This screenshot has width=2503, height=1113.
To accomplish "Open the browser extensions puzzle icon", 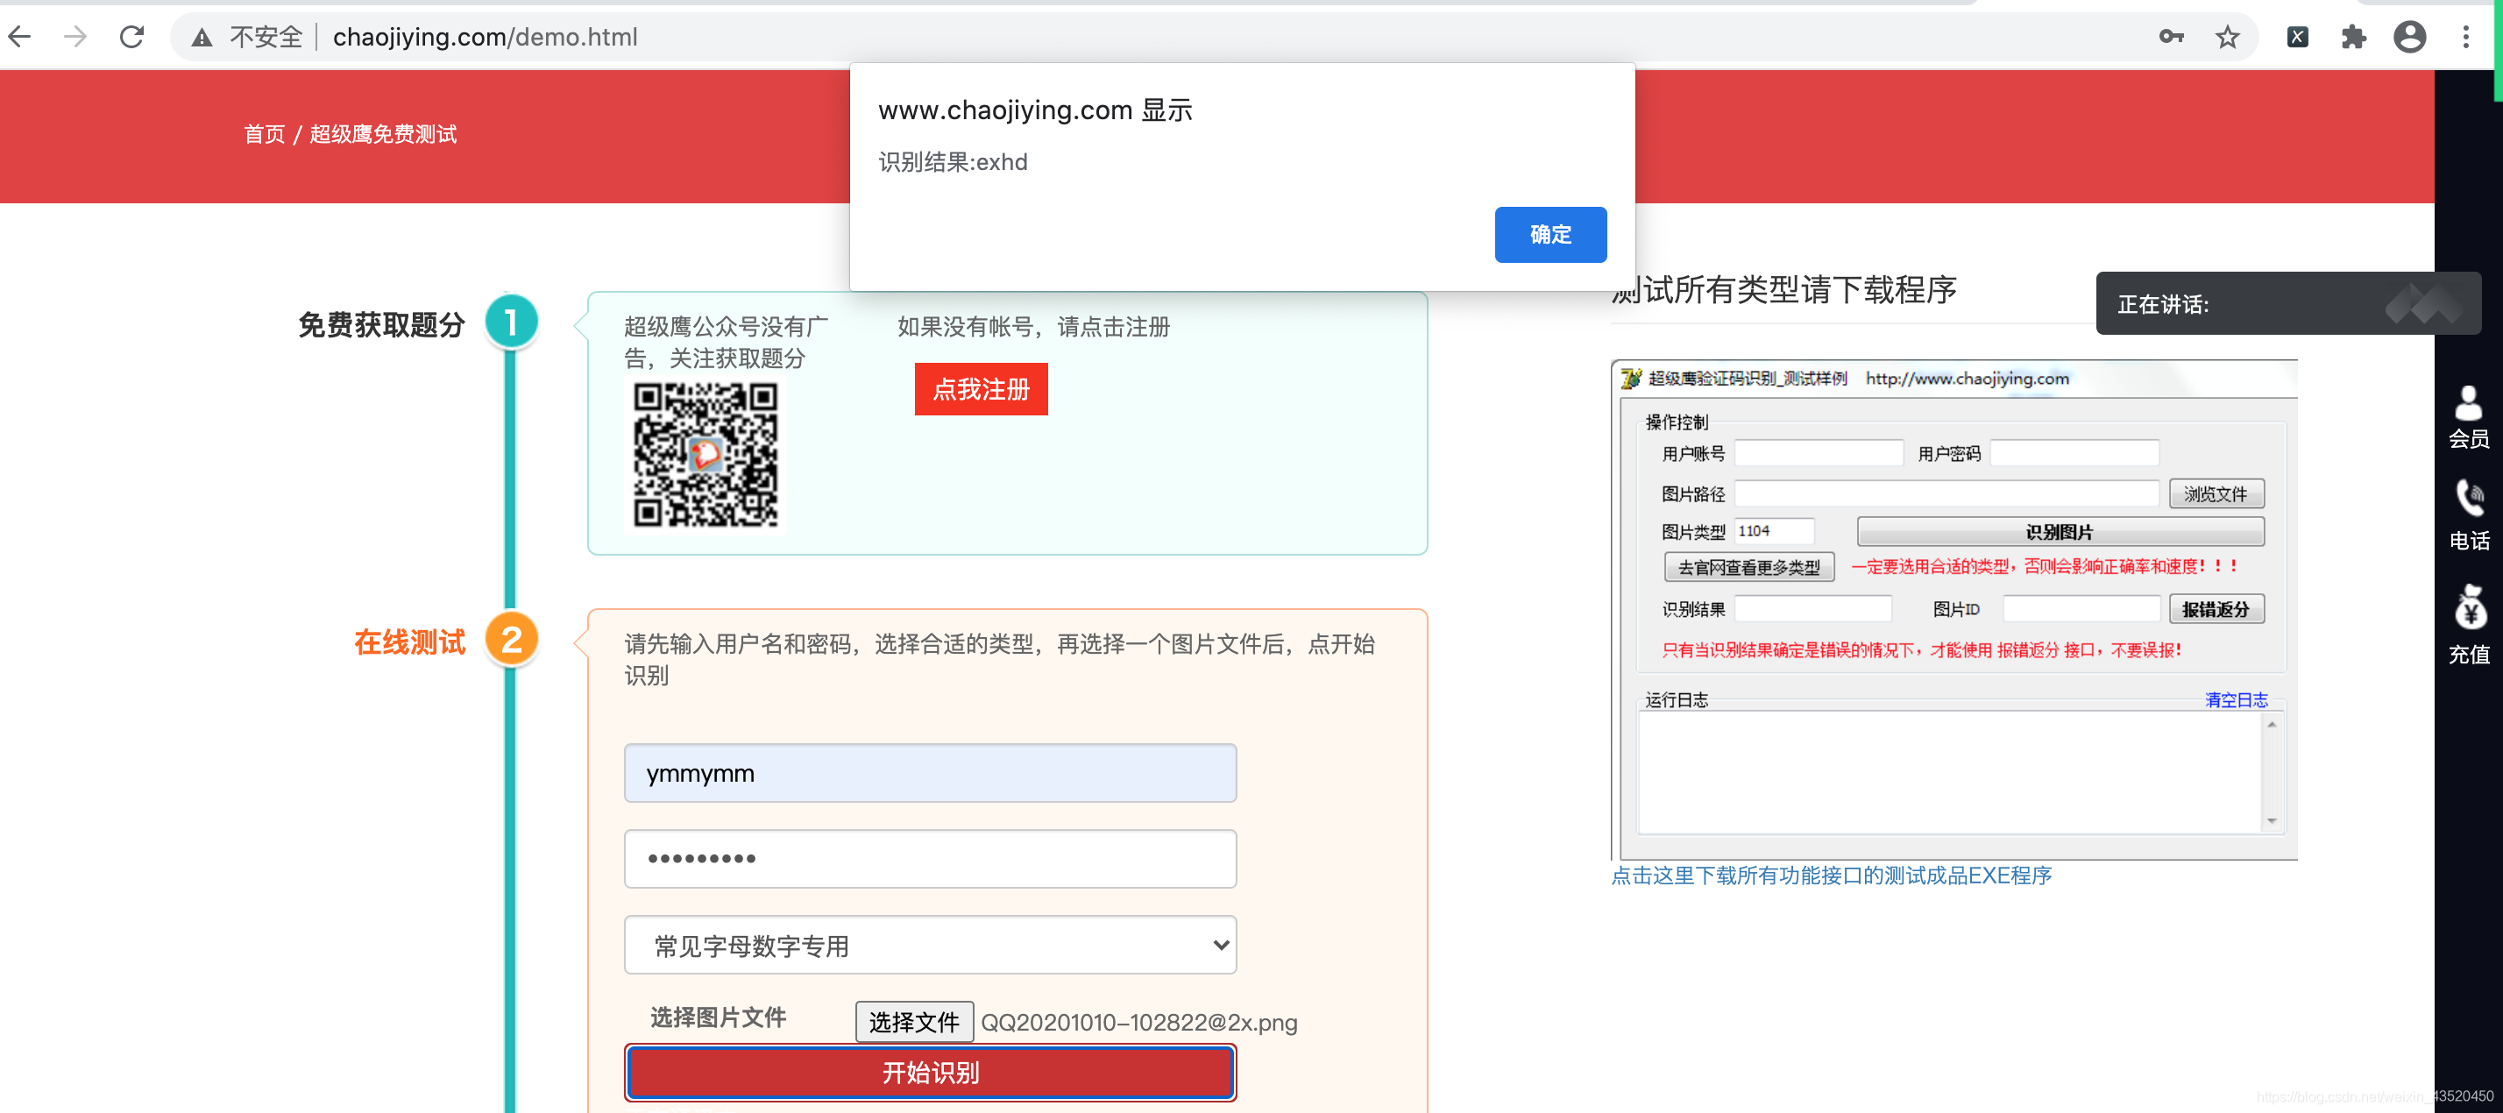I will tap(2353, 37).
